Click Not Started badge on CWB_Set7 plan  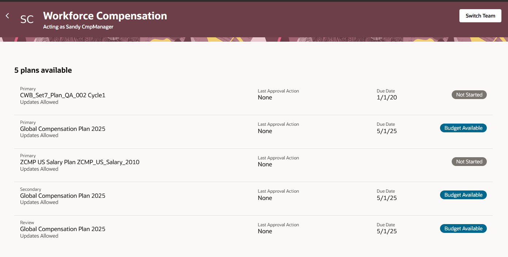(469, 95)
